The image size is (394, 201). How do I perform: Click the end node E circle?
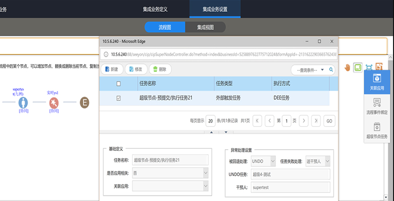click(85, 103)
